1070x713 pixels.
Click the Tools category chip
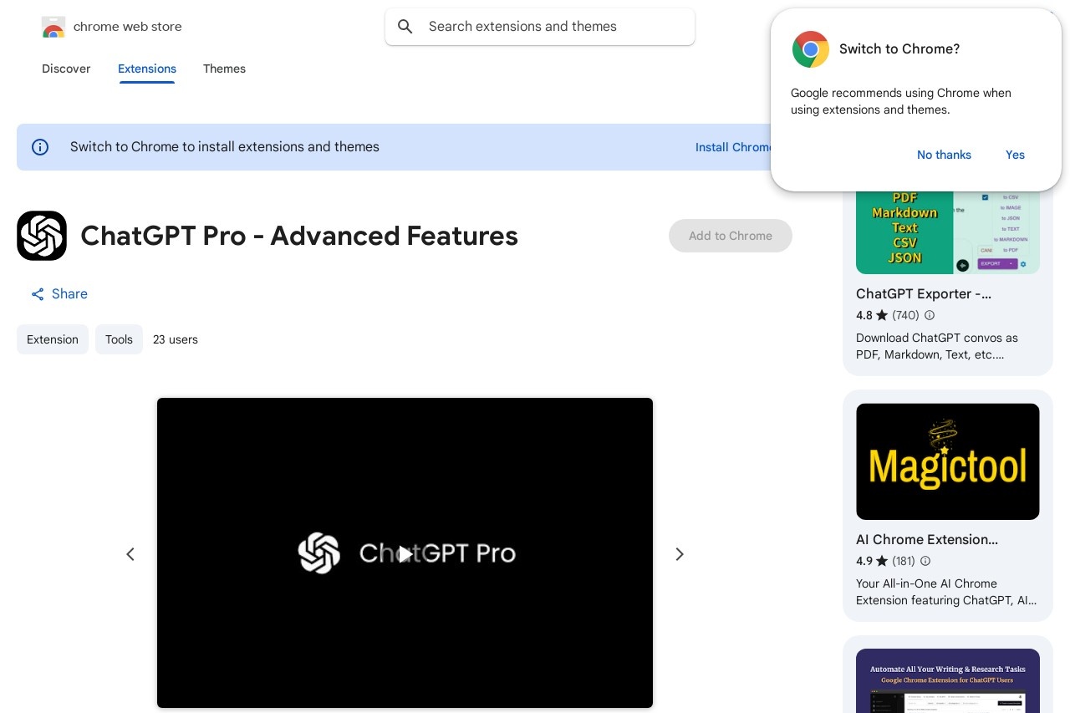click(119, 339)
